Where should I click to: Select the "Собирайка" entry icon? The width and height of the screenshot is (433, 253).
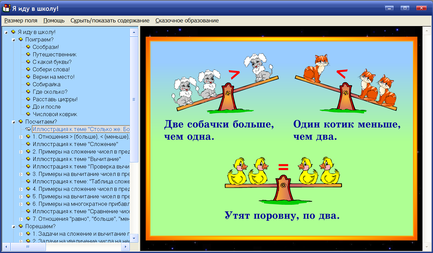coord(28,84)
